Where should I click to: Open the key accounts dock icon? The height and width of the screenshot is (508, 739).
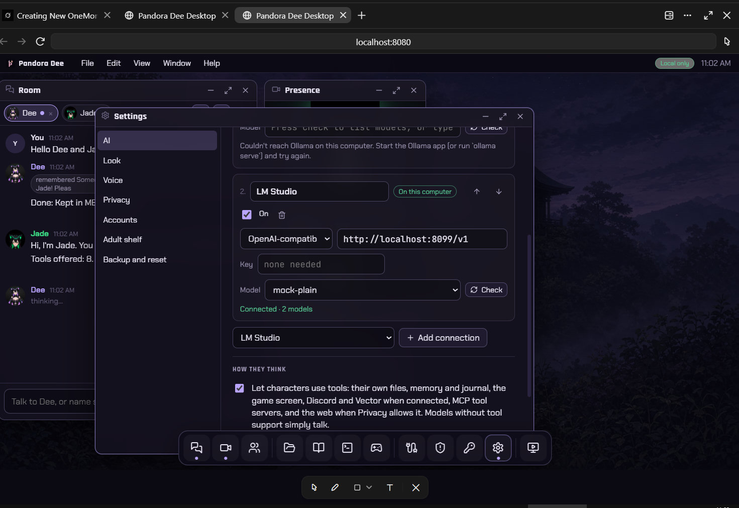(469, 448)
